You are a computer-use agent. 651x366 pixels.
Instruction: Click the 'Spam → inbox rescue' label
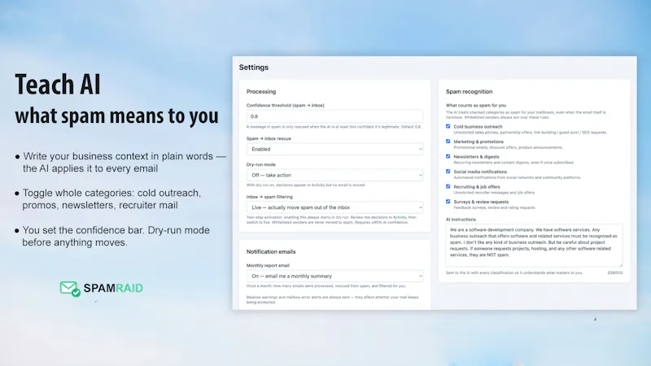[269, 138]
